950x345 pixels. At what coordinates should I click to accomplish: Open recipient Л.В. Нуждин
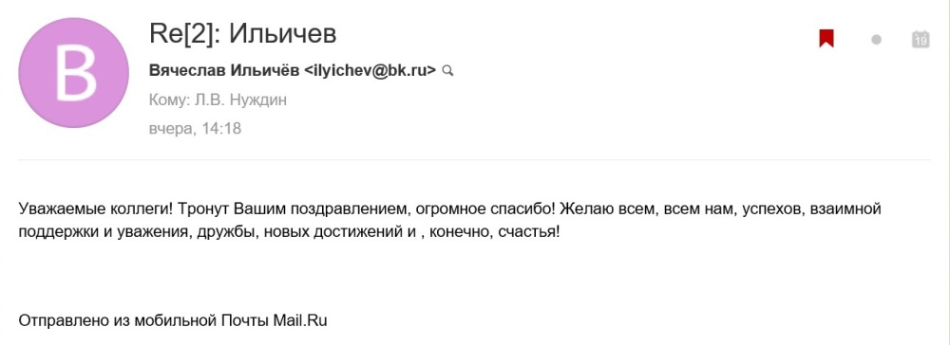[240, 100]
